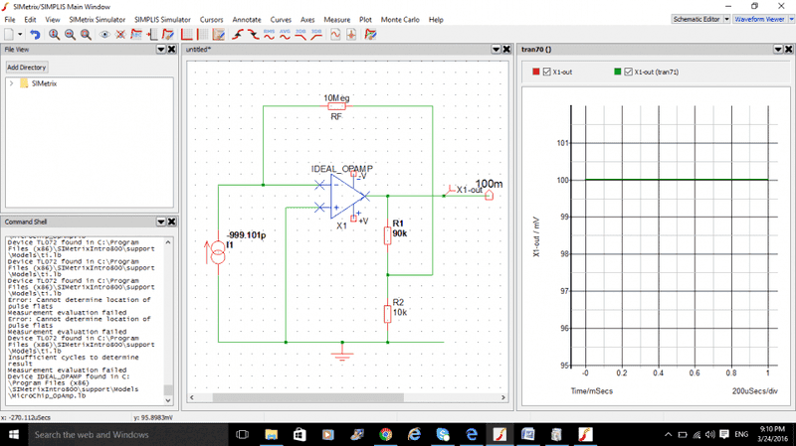Open the Measure menu
The height and width of the screenshot is (446, 796).
(336, 19)
